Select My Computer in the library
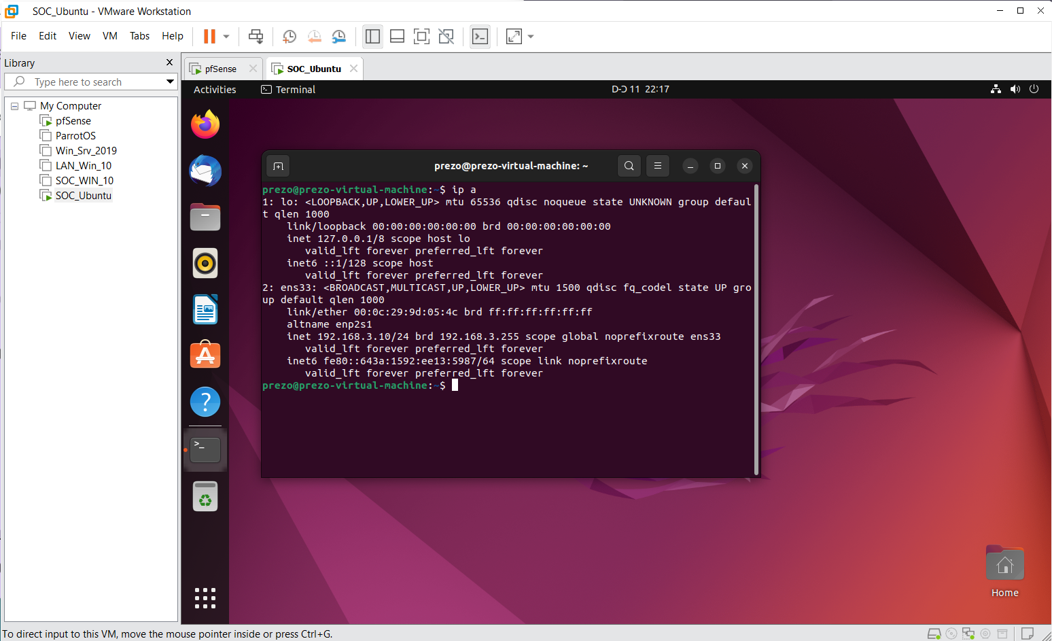 click(x=71, y=106)
